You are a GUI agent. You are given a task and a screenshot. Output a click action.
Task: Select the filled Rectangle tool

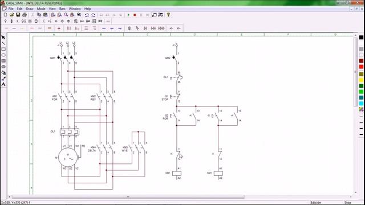click(3, 61)
